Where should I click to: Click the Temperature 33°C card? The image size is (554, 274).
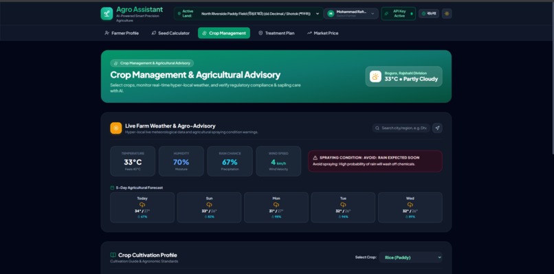[133, 161]
